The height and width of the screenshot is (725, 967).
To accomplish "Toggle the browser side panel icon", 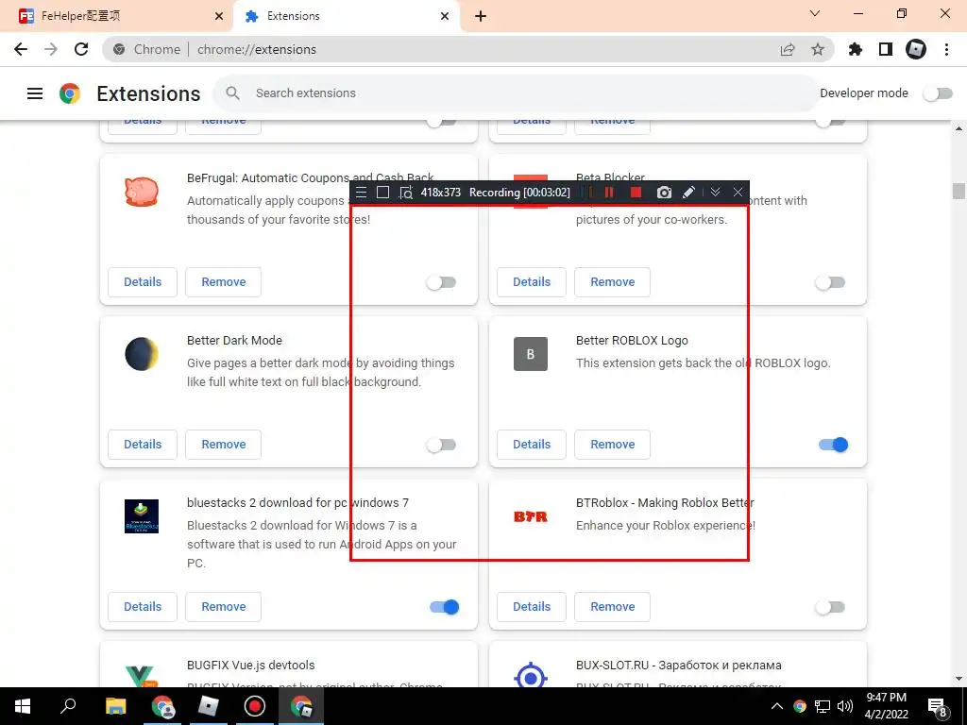I will (x=886, y=49).
